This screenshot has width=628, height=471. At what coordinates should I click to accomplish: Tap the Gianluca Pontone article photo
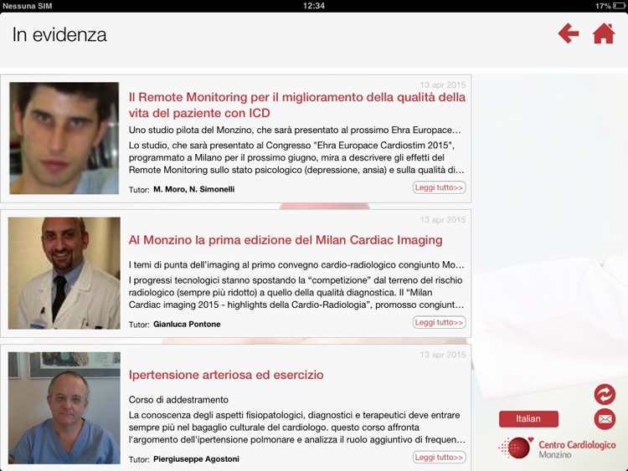(x=64, y=274)
